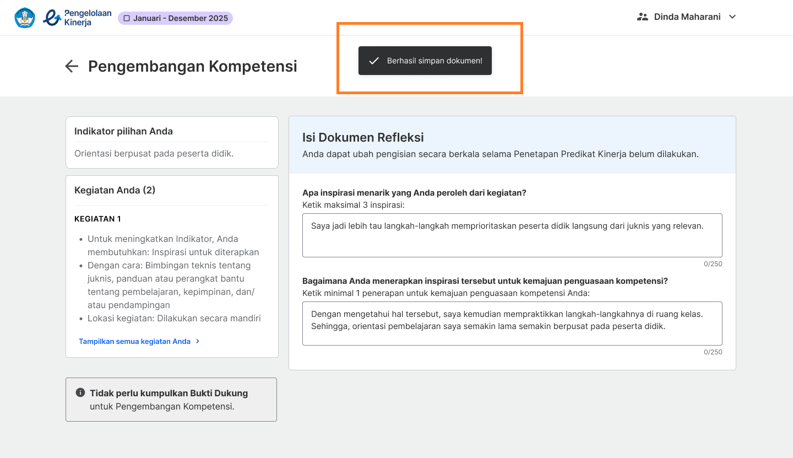Open the Pengelolaan Kinerja logo
793x458 pixels.
[x=77, y=18]
